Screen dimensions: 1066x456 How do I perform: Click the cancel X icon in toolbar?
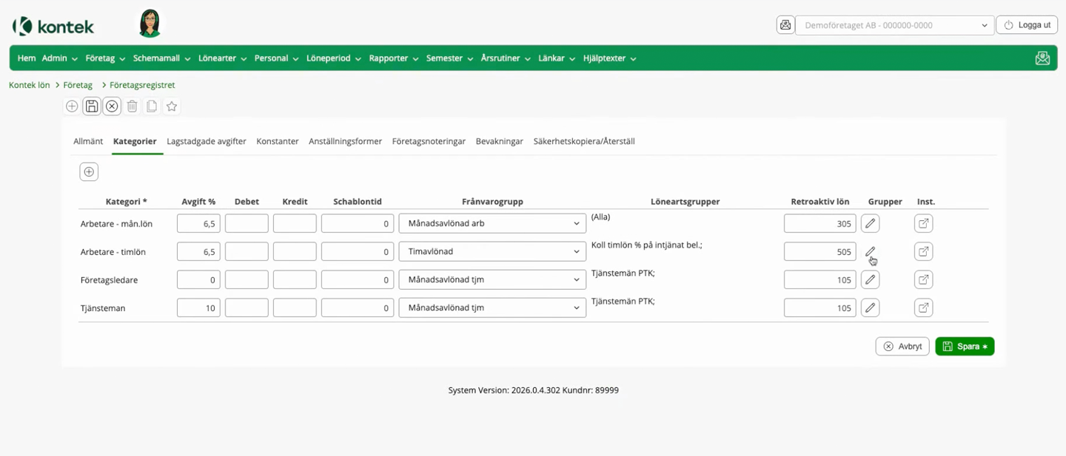click(112, 106)
